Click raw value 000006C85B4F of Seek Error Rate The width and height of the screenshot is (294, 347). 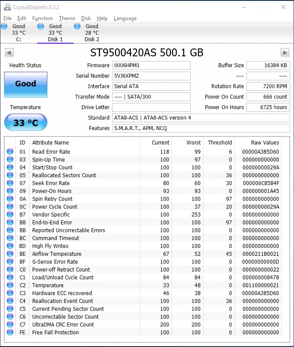[261, 183]
